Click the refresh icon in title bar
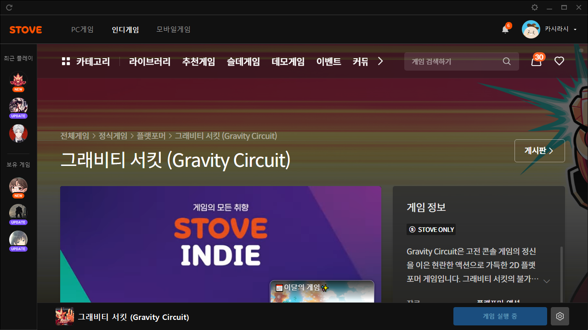Viewport: 588px width, 330px height. [x=9, y=7]
